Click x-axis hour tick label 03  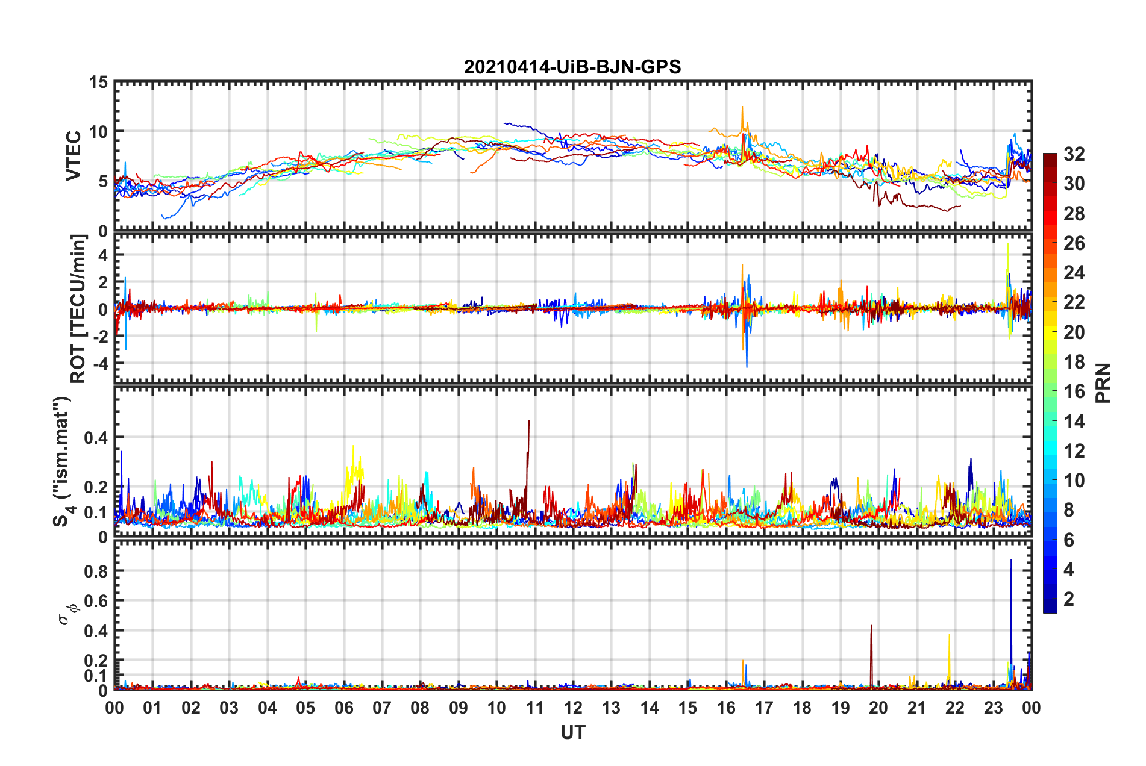(x=229, y=708)
